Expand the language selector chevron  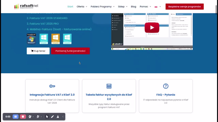tap(160, 7)
